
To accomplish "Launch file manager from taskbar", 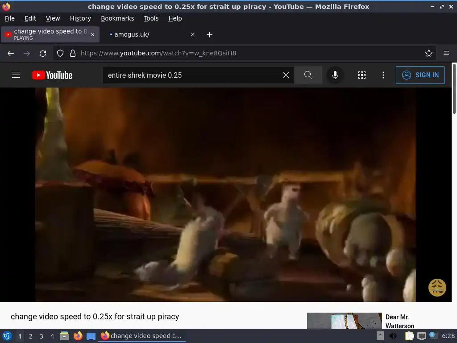I will pyautogui.click(x=64, y=336).
